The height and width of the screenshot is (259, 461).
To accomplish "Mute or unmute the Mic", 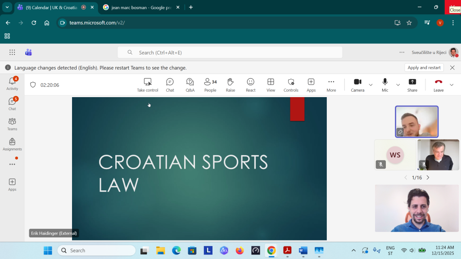I will click(385, 84).
